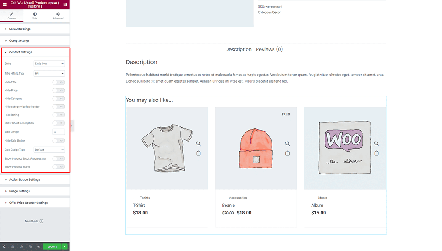Open the Reviews (0) tab in preview
442x251 pixels.
point(269,49)
